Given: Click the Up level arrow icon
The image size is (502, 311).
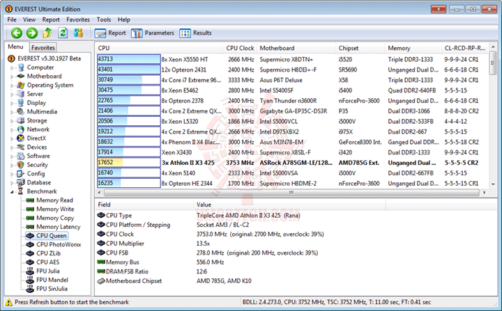Looking at the screenshot, I should click(x=47, y=33).
